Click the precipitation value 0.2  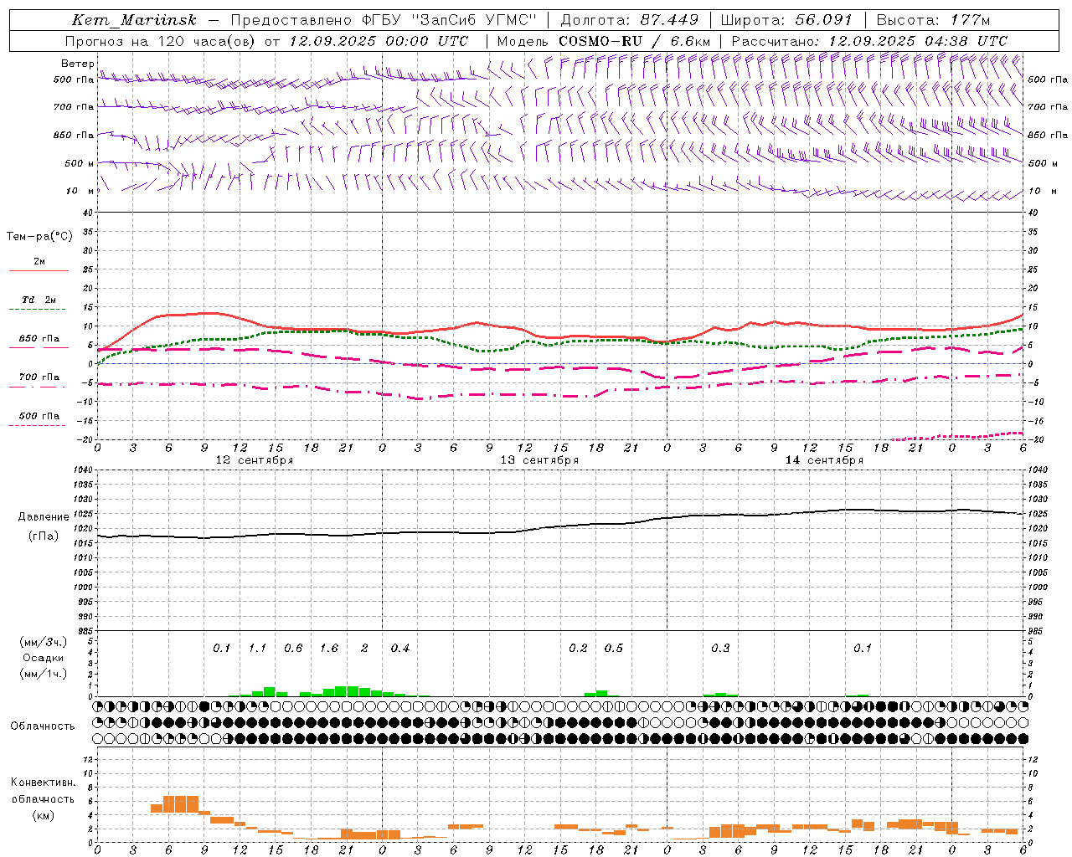pyautogui.click(x=578, y=648)
